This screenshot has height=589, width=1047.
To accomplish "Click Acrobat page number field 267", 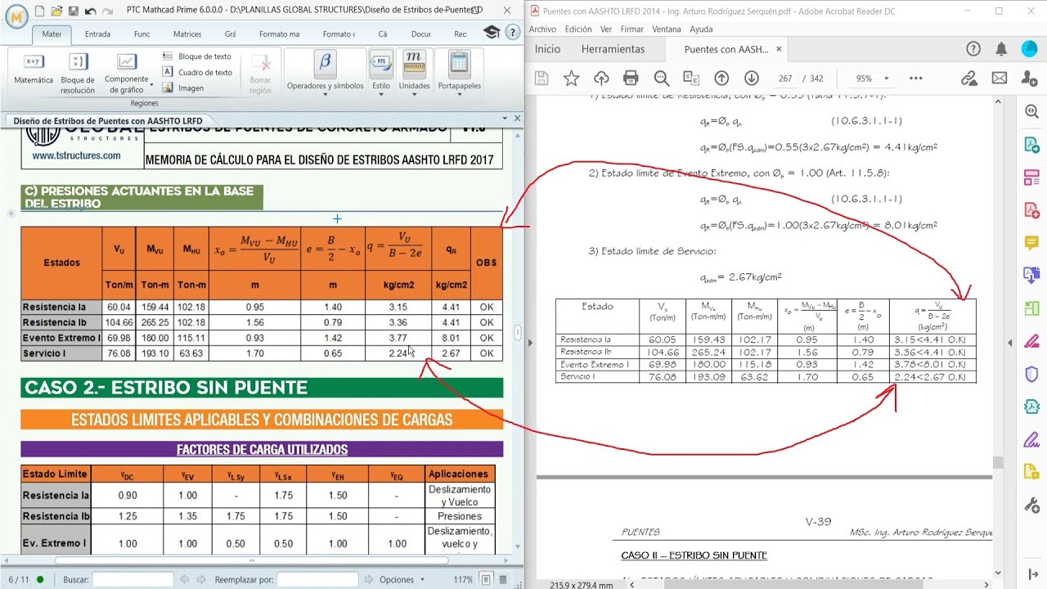I will click(x=785, y=79).
